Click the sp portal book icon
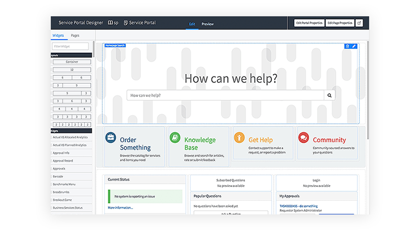This screenshot has height=239, width=419. pyautogui.click(x=110, y=22)
